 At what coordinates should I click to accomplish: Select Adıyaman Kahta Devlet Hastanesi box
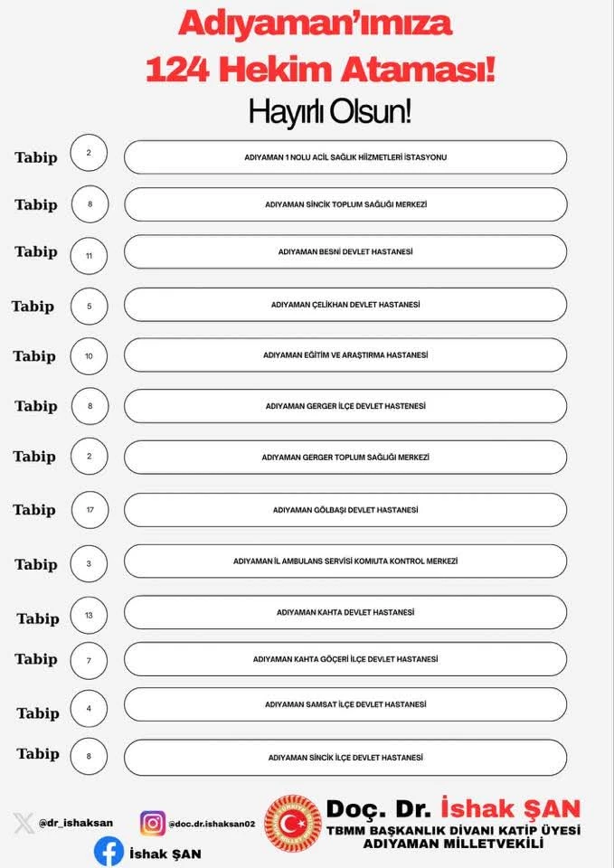(345, 612)
